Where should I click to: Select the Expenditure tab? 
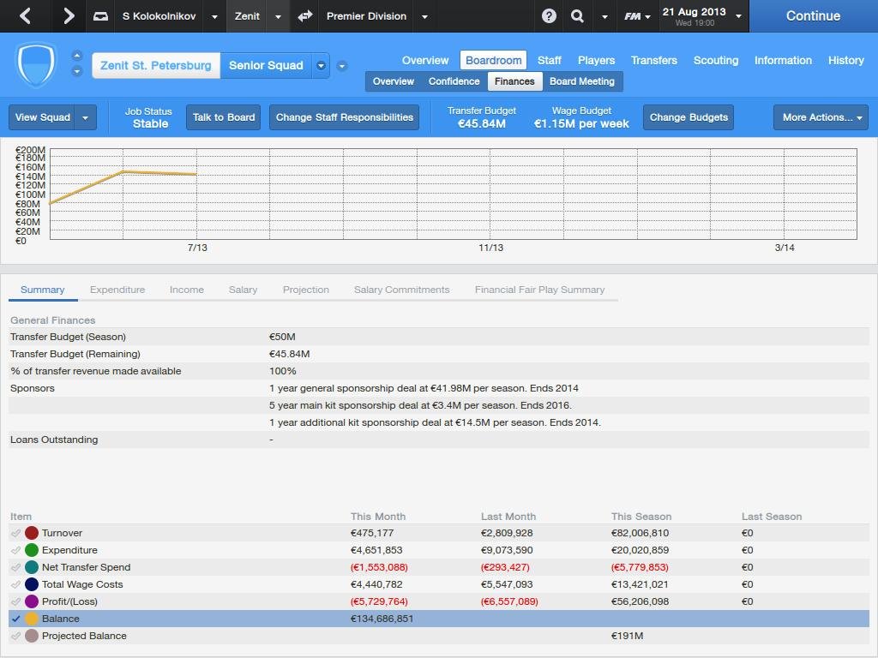pyautogui.click(x=117, y=290)
